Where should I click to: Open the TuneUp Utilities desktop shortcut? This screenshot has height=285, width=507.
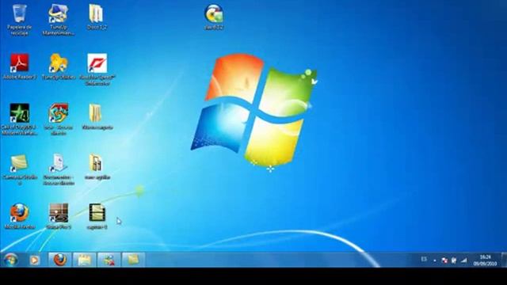[58, 66]
